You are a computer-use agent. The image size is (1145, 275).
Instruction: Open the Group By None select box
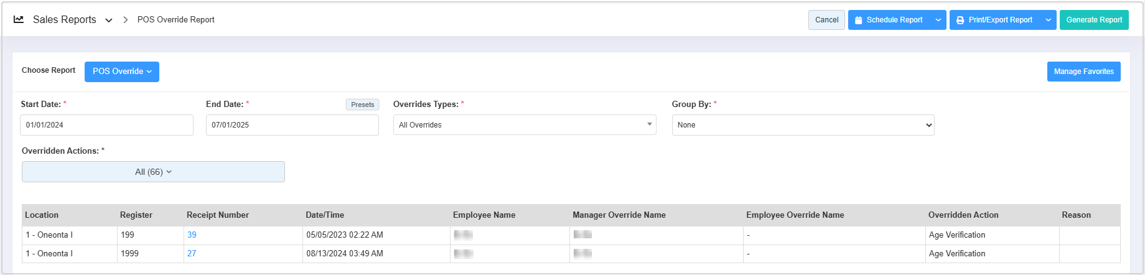pyautogui.click(x=803, y=125)
